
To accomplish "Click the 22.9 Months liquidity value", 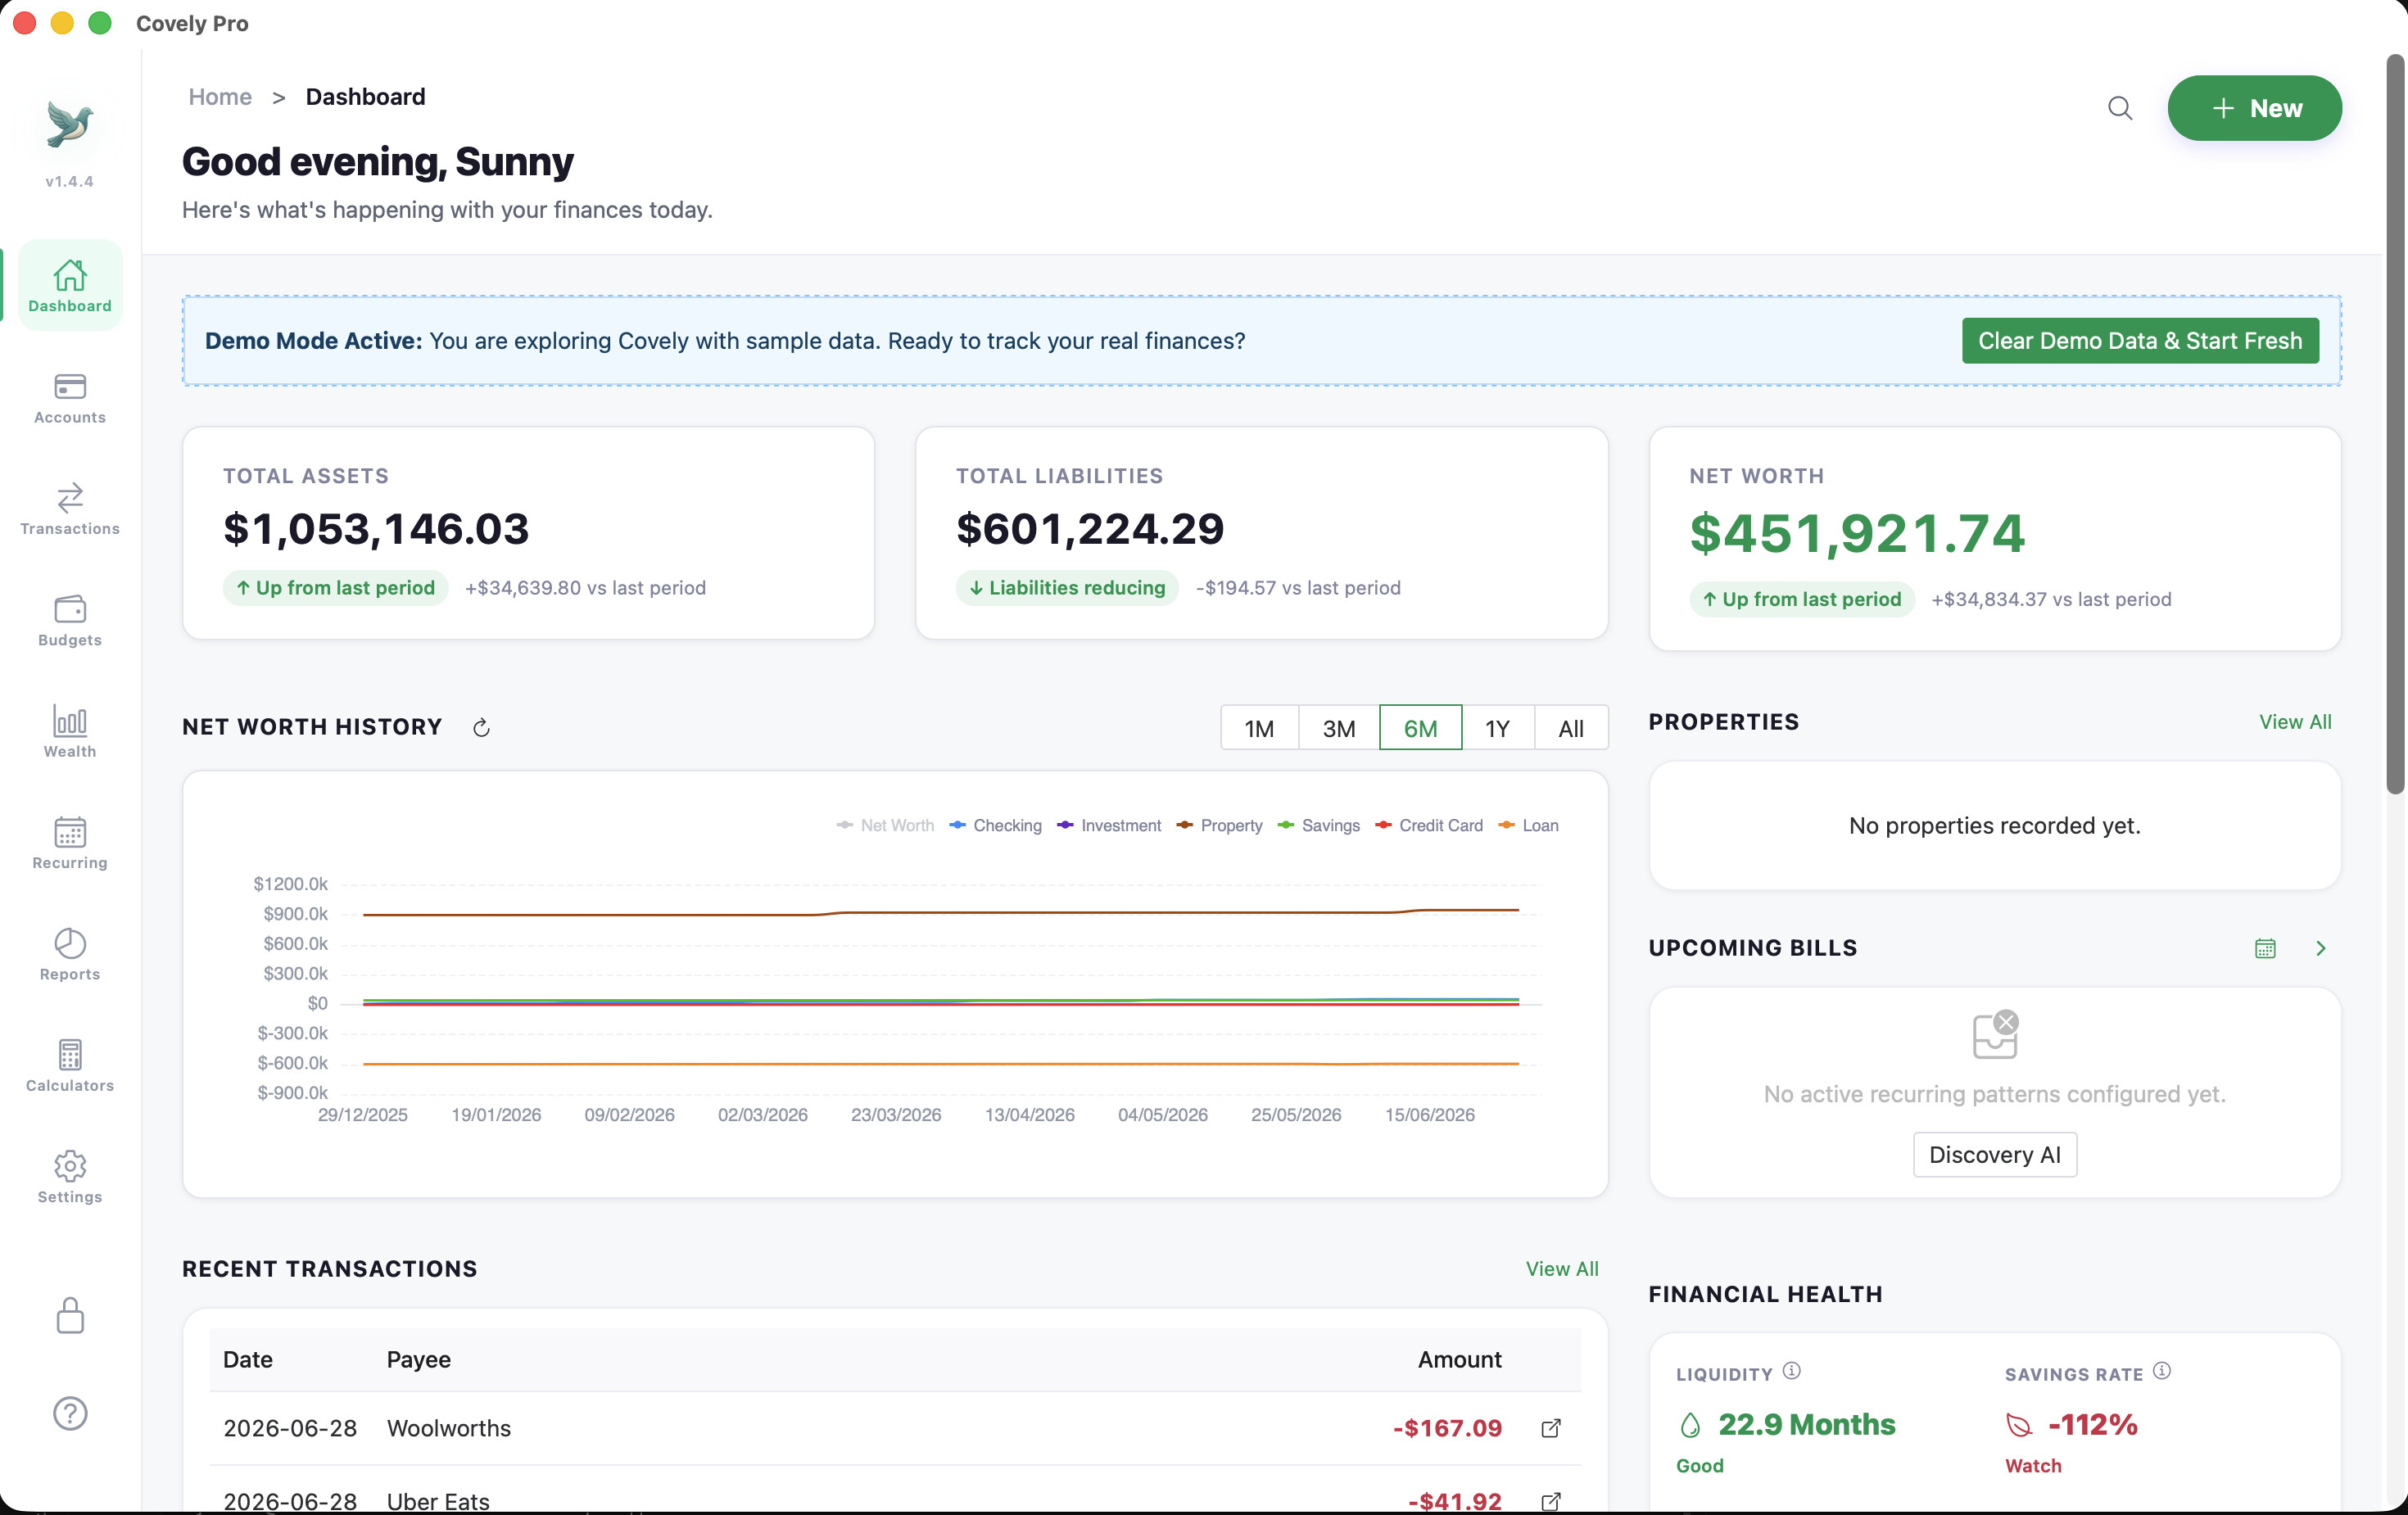I will tap(1806, 1424).
